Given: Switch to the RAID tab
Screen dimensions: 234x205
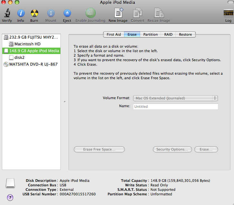Looking at the screenshot, I should [168, 34].
